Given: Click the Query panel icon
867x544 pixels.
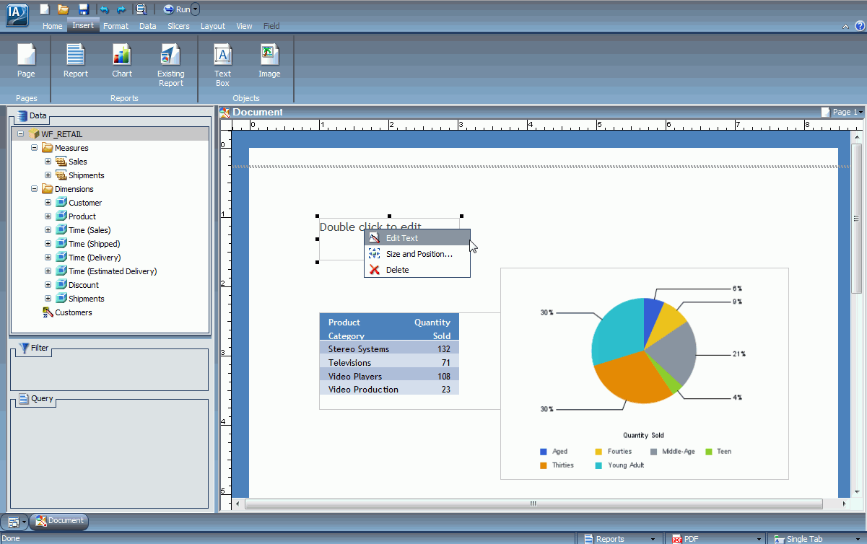Looking at the screenshot, I should (x=24, y=398).
